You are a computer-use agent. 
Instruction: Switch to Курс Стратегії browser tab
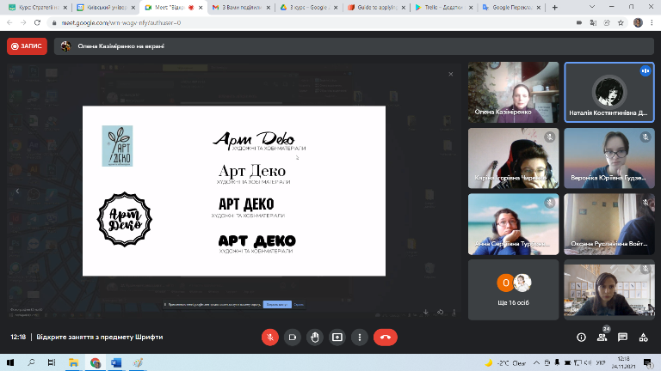coord(39,8)
